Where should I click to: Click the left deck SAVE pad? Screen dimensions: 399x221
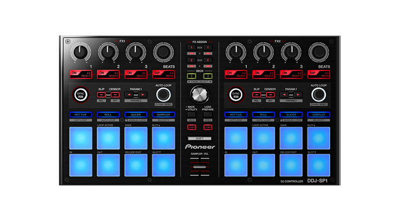pyautogui.click(x=136, y=138)
